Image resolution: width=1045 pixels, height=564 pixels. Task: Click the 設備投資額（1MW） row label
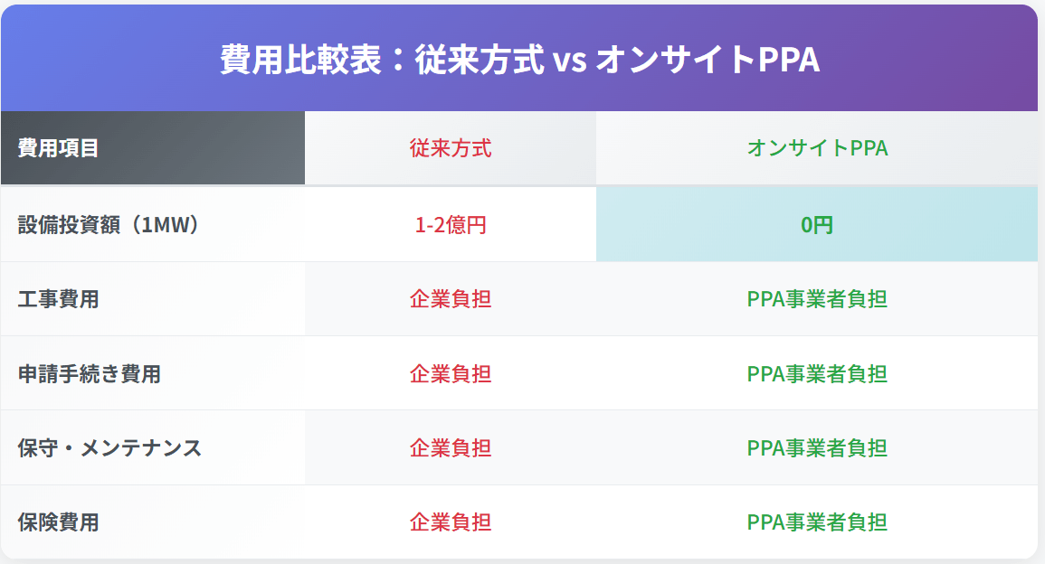click(109, 224)
